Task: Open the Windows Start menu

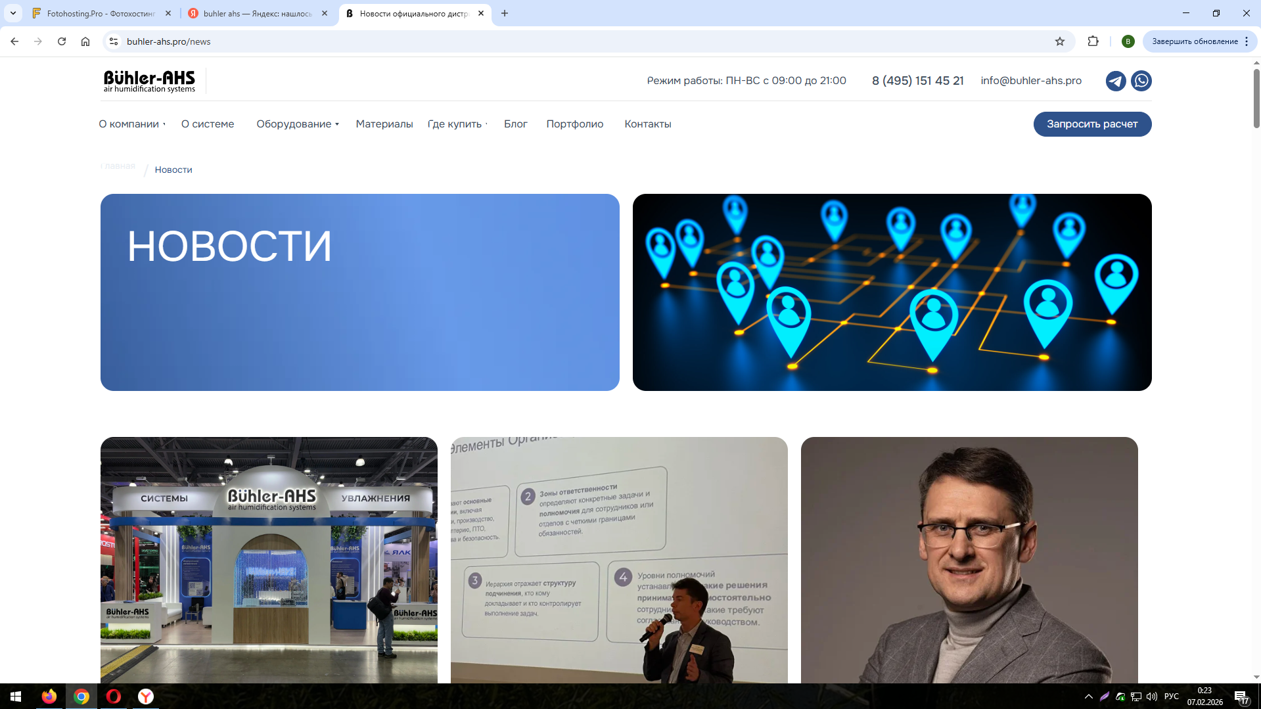Action: pos(16,697)
